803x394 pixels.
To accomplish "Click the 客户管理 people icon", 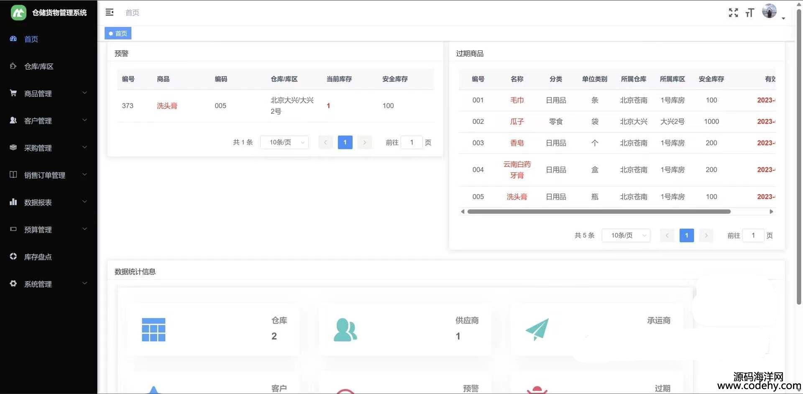I will tap(13, 120).
